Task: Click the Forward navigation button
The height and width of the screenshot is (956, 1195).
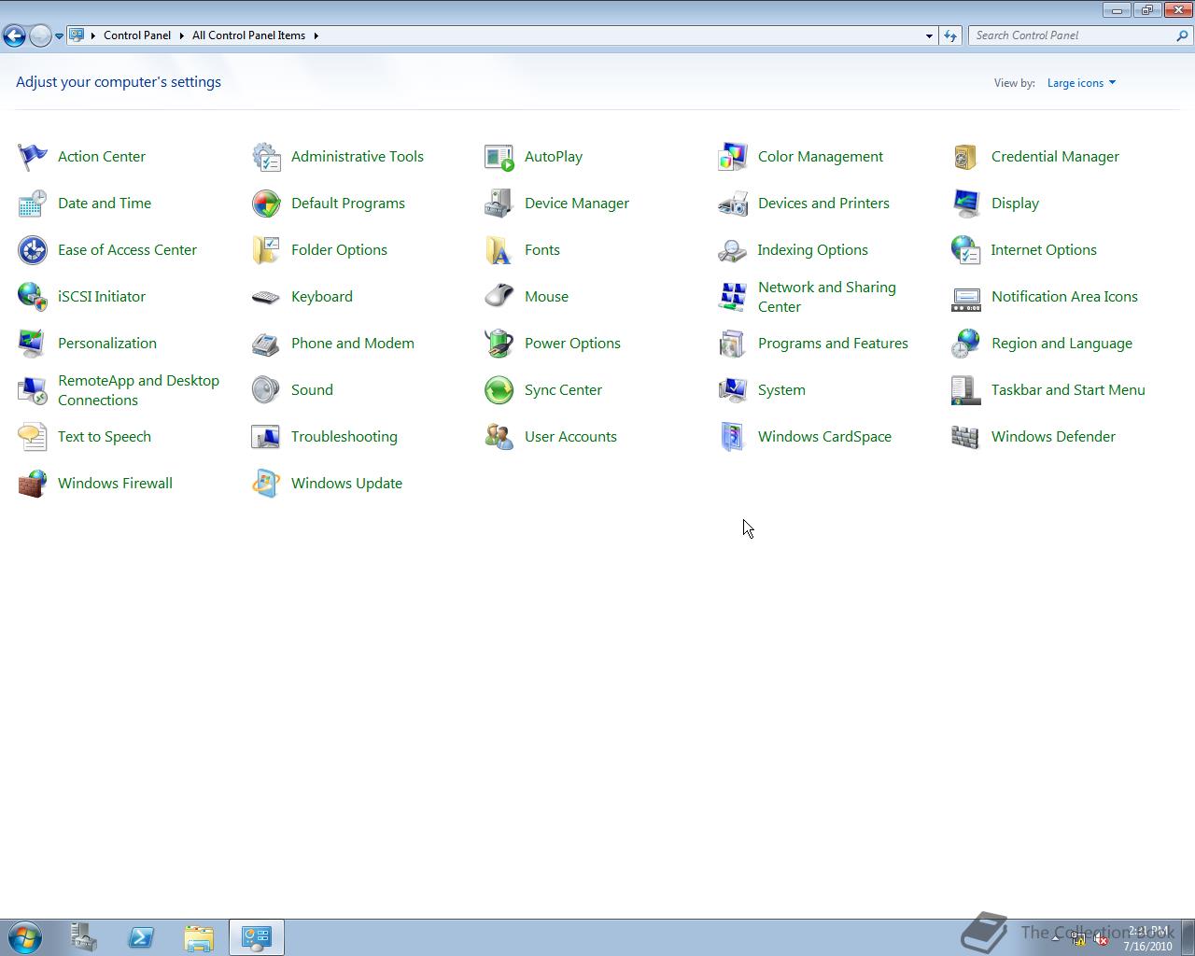Action: pyautogui.click(x=40, y=35)
